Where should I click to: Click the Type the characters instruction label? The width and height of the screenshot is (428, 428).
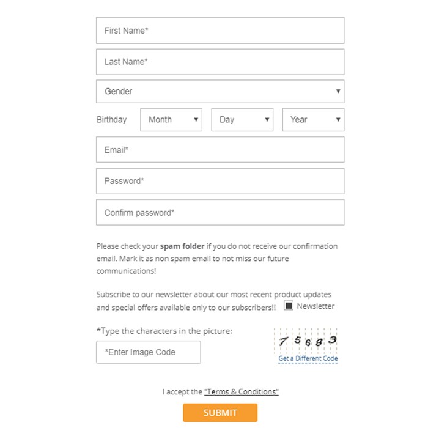pyautogui.click(x=164, y=331)
